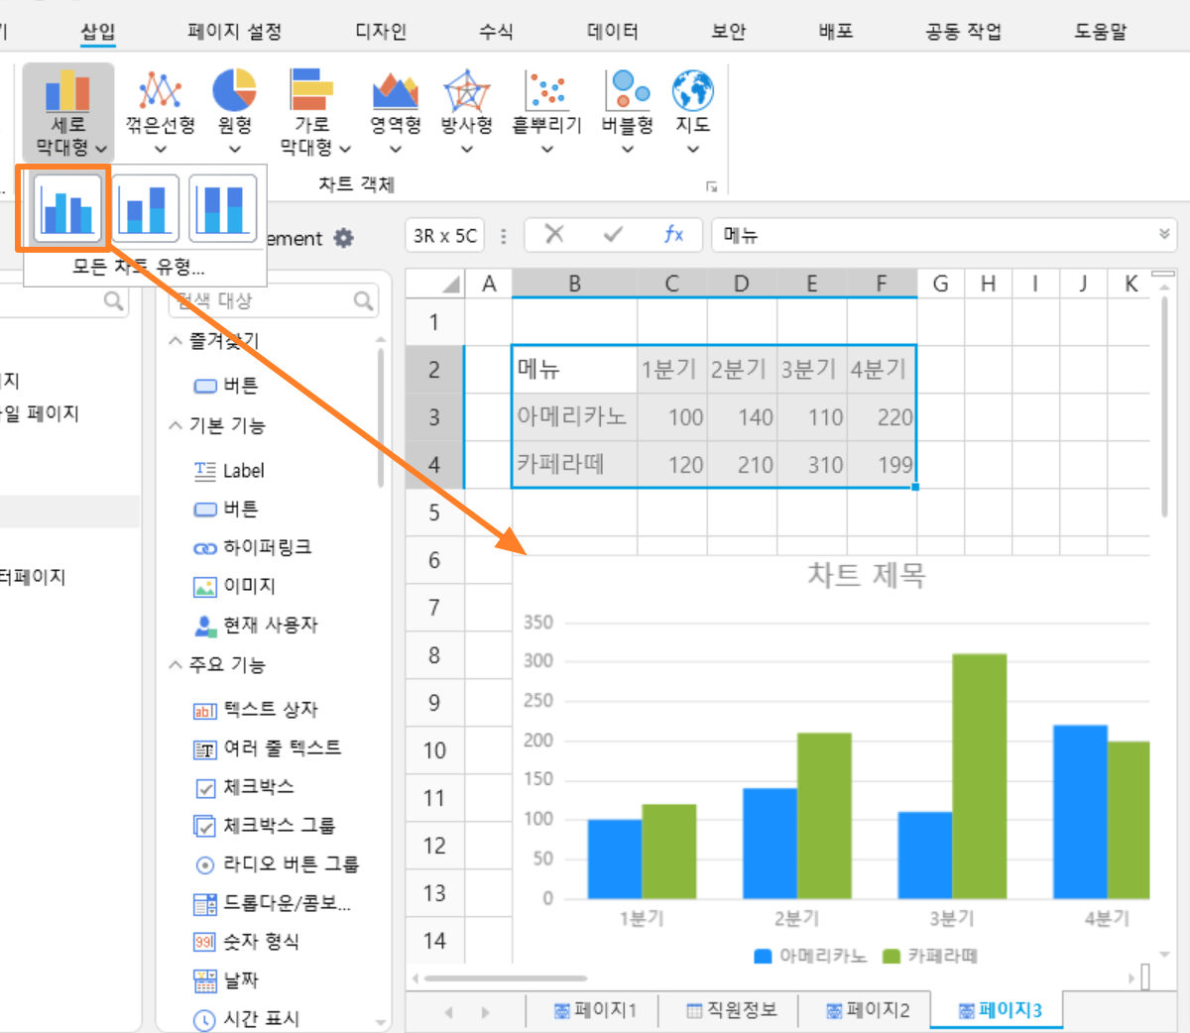
Task: Open the 페이지 설정 ribbon tab
Action: (x=235, y=32)
